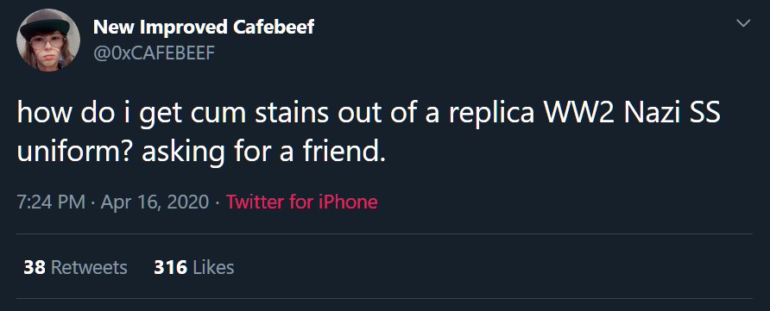This screenshot has height=311, width=770.
Task: Select the first line of tweet text
Action: point(369,113)
